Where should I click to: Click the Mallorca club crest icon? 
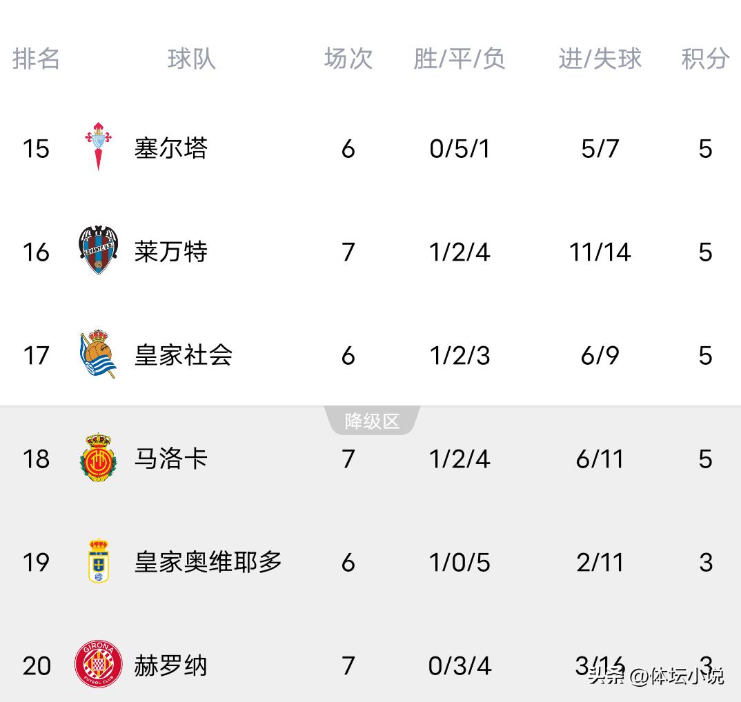[98, 458]
